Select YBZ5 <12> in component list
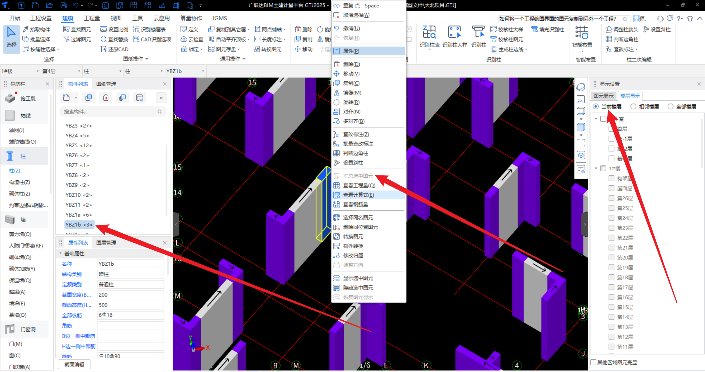This screenshot has height=372, width=705. click(79, 145)
